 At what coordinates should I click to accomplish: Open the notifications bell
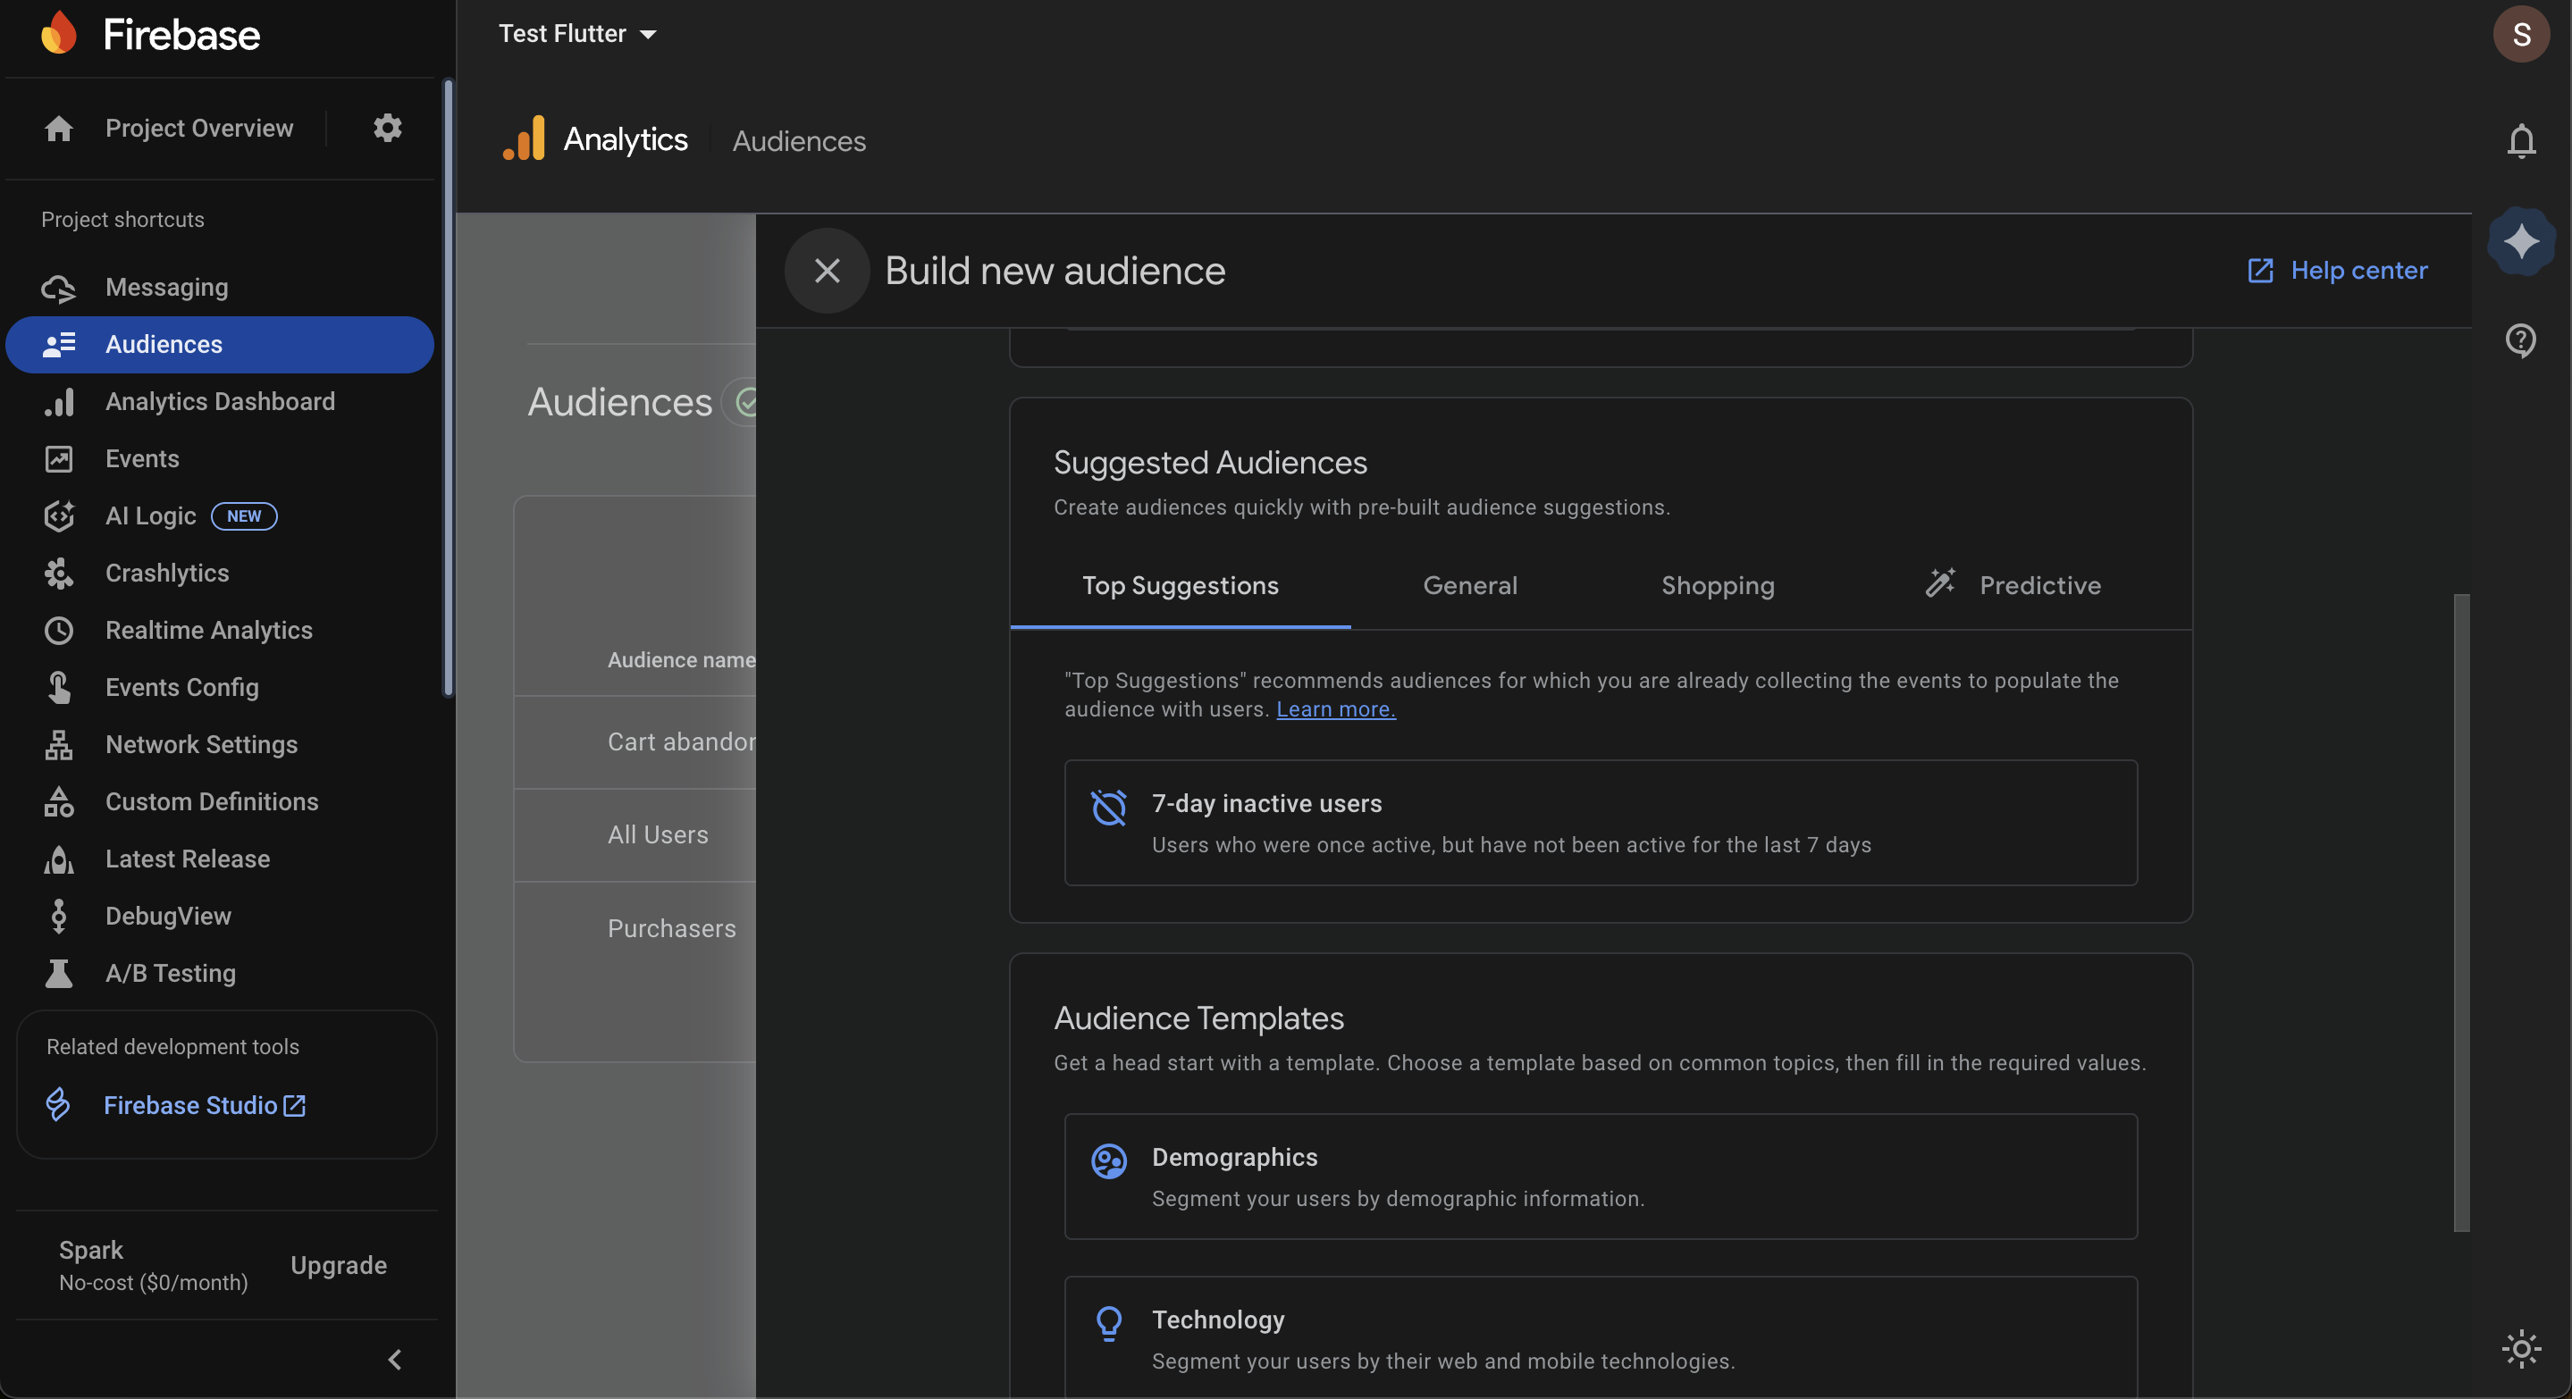tap(2520, 140)
